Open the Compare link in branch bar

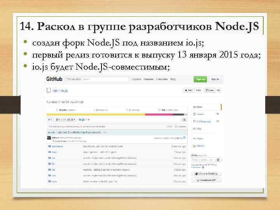tap(180, 126)
